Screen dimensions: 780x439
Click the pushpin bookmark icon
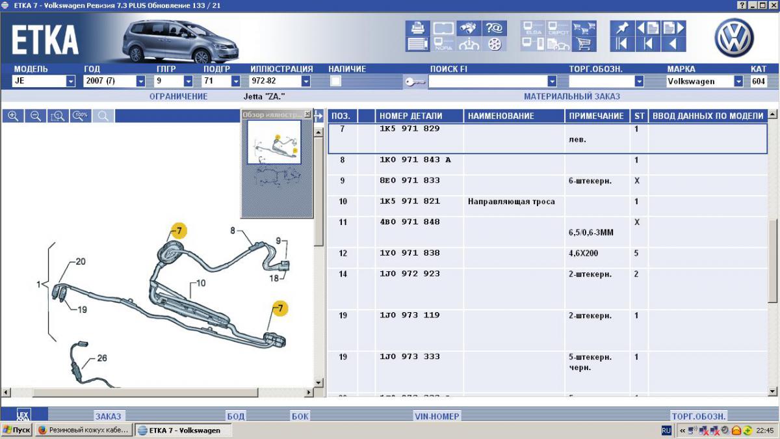[621, 28]
